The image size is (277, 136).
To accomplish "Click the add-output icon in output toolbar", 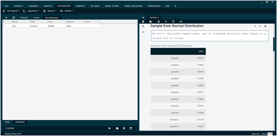I will (x=143, y=22).
